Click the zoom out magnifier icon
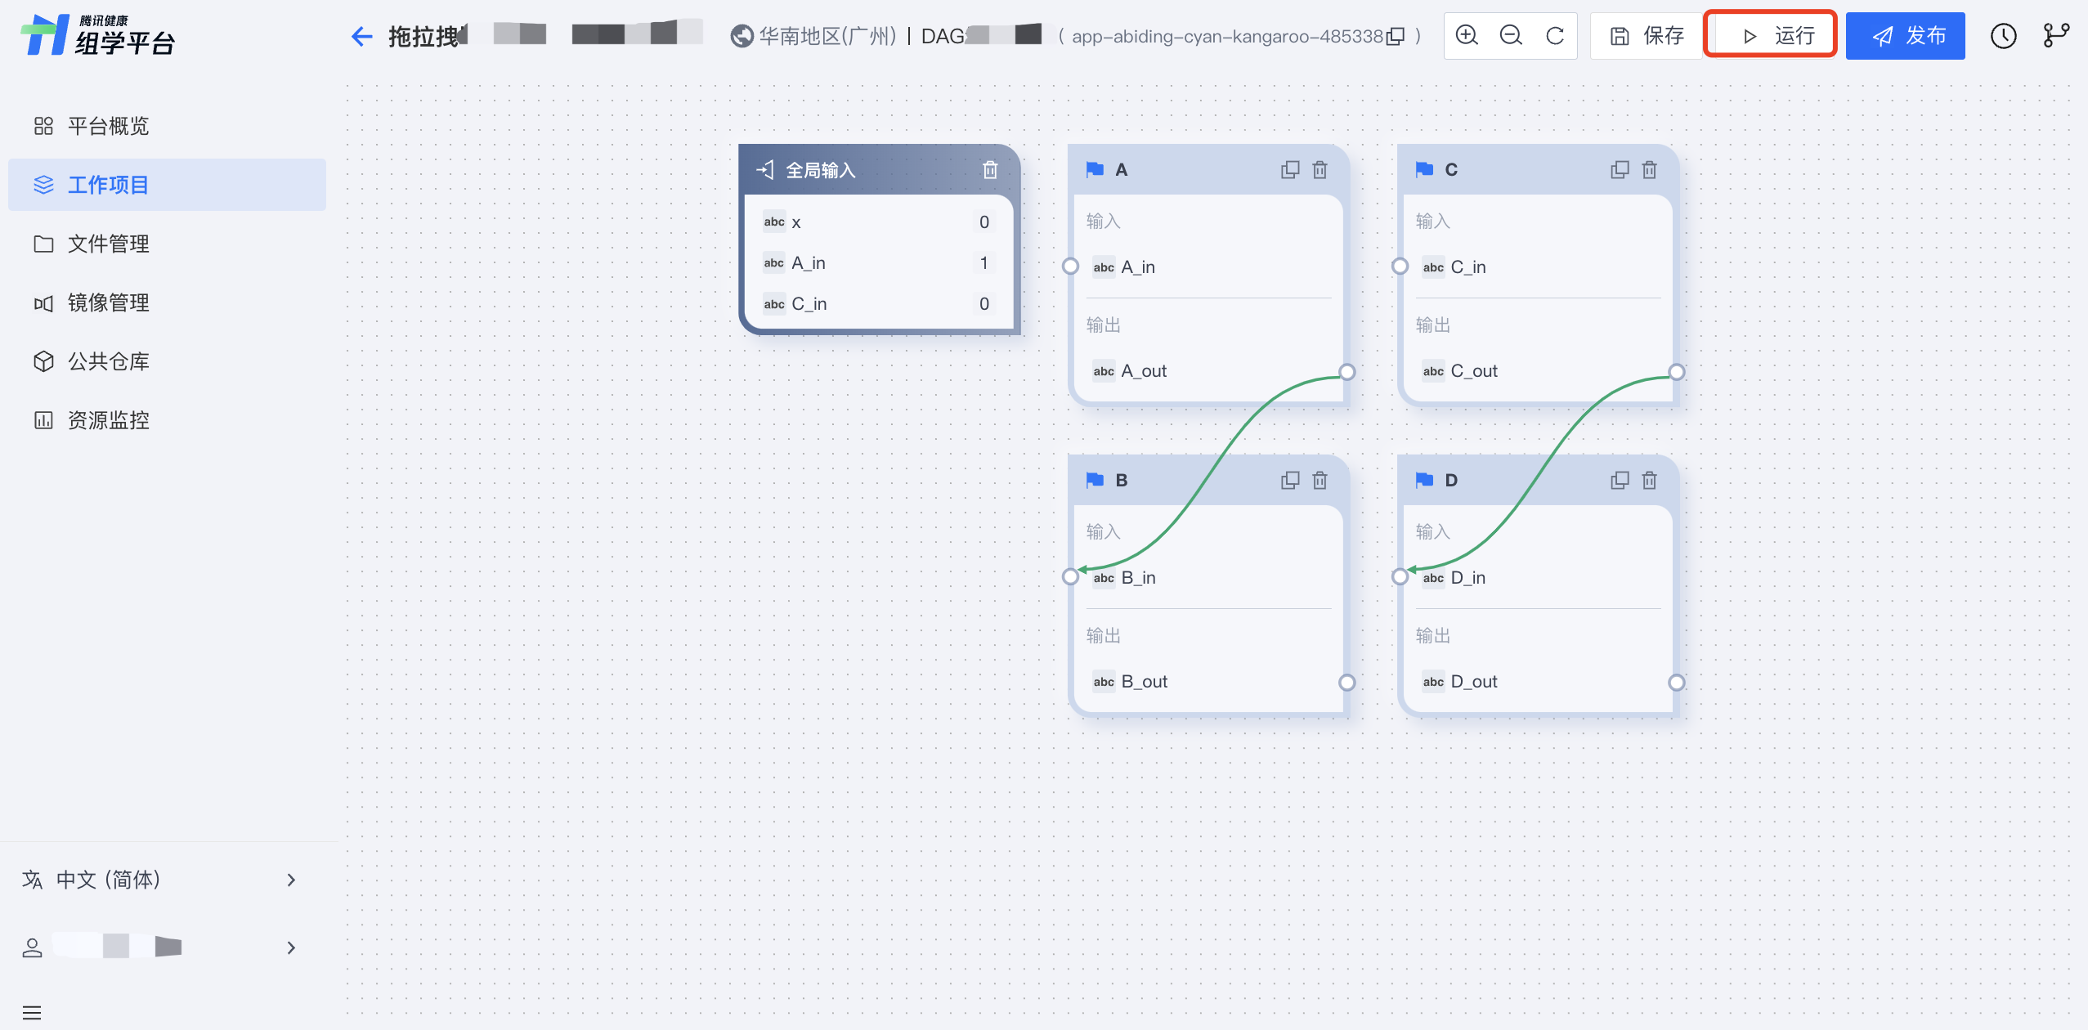Viewport: 2088px width, 1030px height. click(1511, 35)
